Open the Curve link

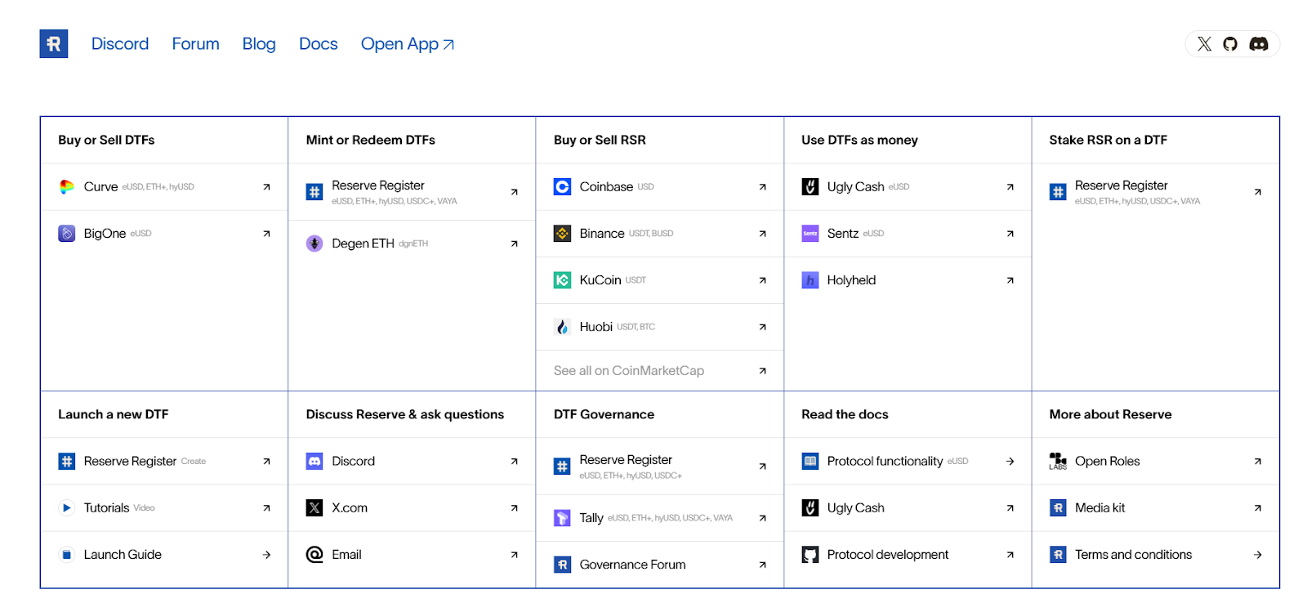click(164, 187)
